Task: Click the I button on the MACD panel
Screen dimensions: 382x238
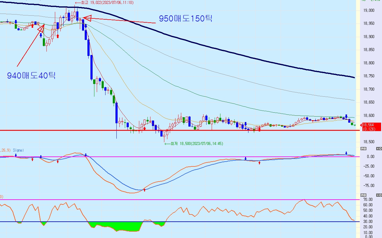Action: click(x=365, y=149)
